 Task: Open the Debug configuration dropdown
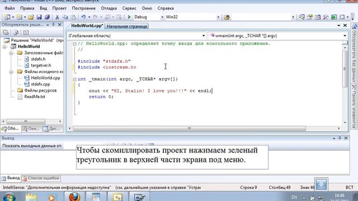[x=162, y=17]
